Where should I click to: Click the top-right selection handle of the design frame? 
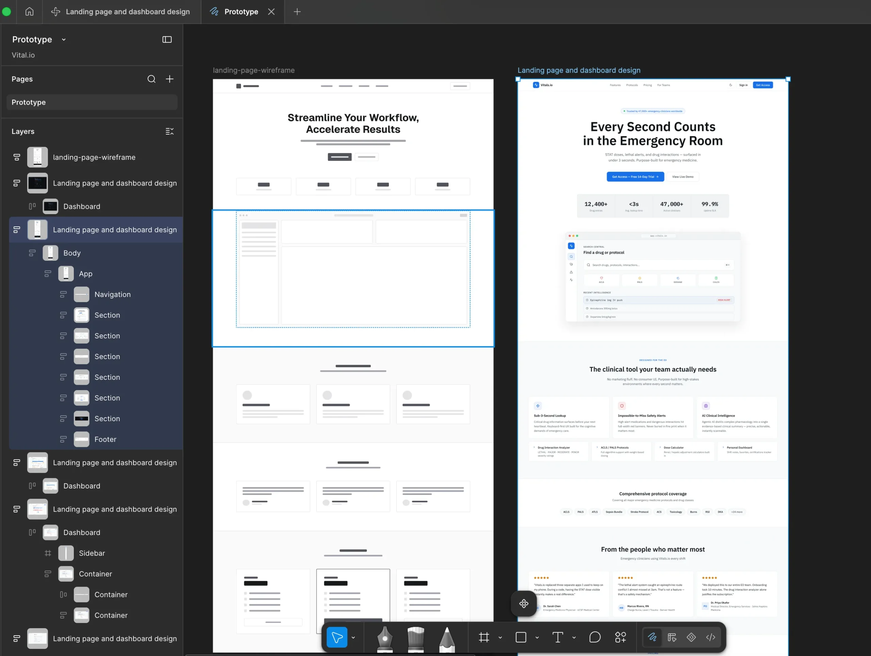tap(788, 79)
